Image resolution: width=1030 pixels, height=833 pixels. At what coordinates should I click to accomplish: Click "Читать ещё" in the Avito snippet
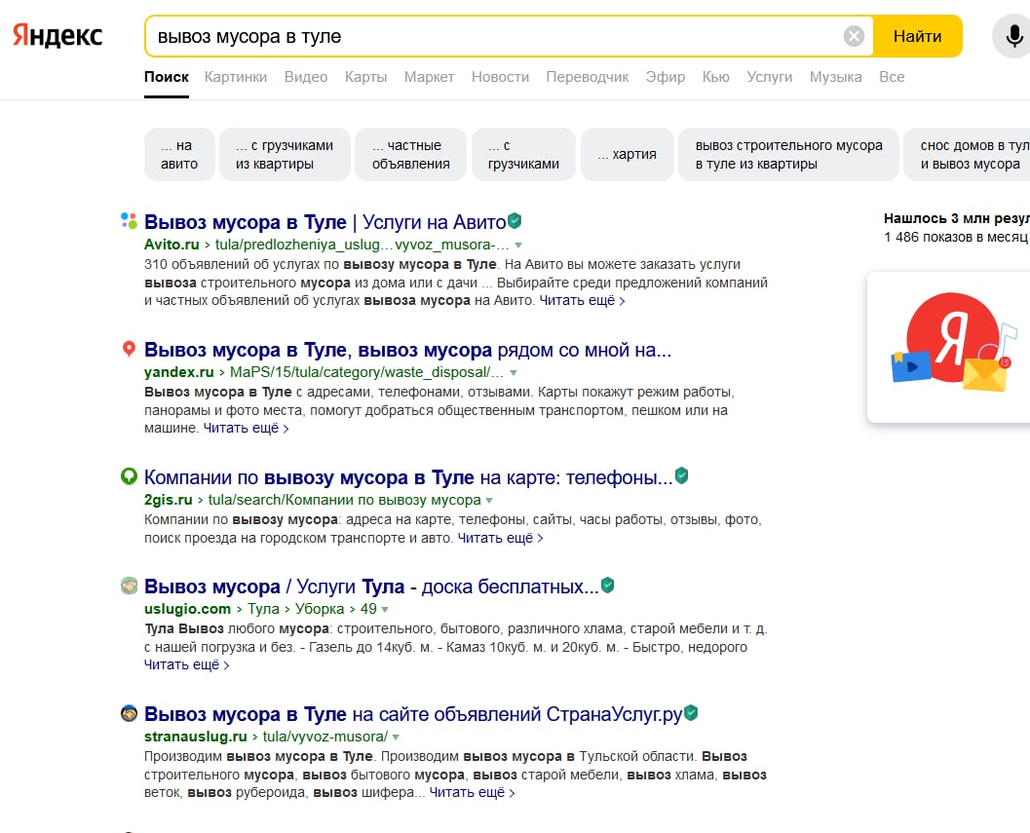(x=582, y=300)
